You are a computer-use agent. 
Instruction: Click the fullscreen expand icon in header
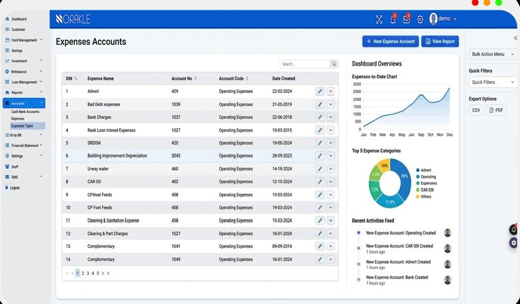pyautogui.click(x=379, y=20)
